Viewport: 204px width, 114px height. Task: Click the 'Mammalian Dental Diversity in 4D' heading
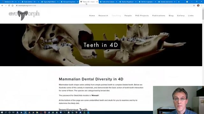91,79
